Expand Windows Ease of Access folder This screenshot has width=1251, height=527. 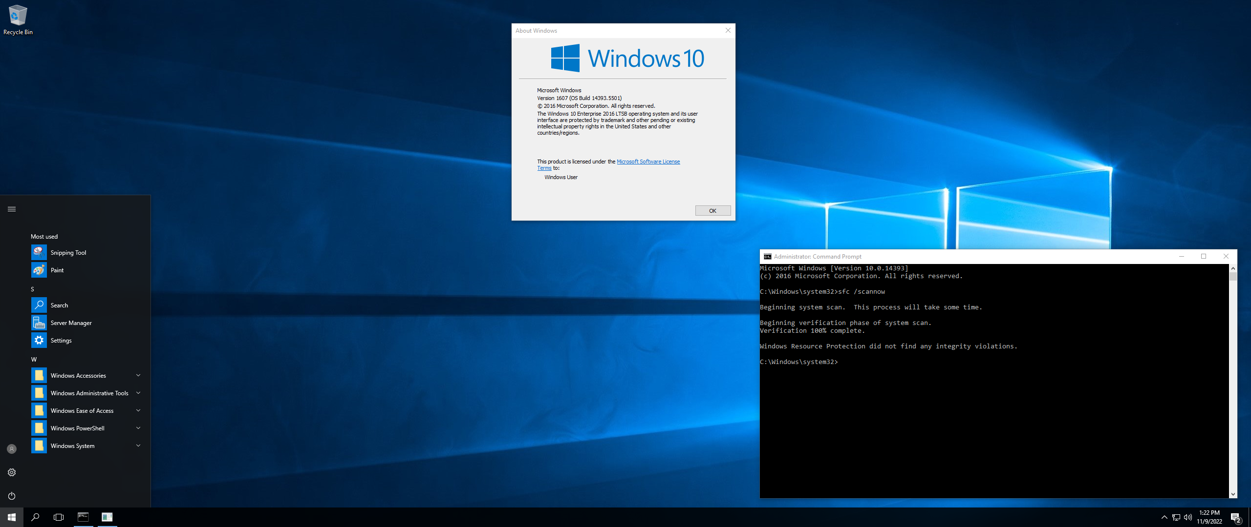[x=86, y=410]
